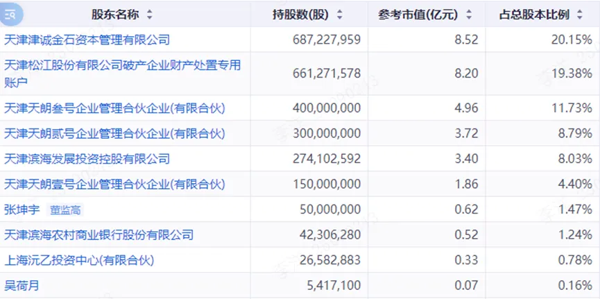Screen dimensions: 600x299
Task: Sort by 参考市值(亿元) using its sort arrows
Action: pos(469,15)
